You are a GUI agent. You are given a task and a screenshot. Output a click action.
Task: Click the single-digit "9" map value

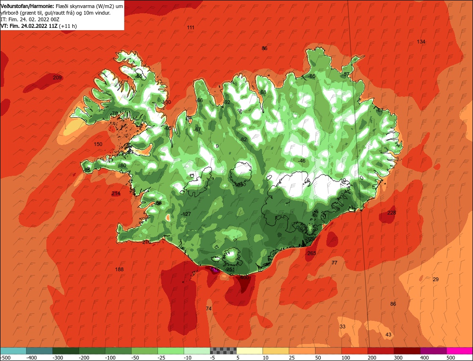click(x=217, y=146)
